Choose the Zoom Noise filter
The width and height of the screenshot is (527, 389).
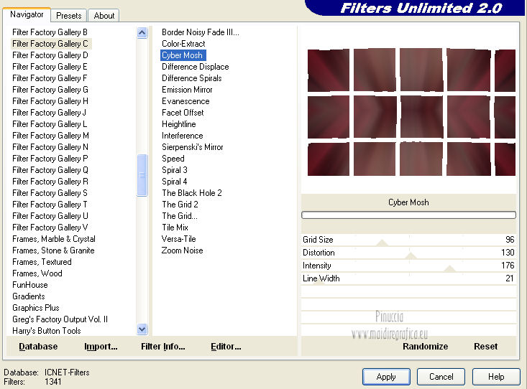[x=182, y=250]
